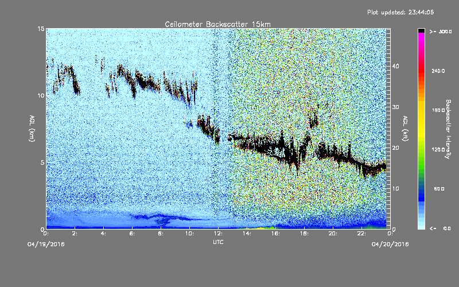
Task: Click the 'Ceilometer Backscatter 15km' plot title
Action: (217, 24)
